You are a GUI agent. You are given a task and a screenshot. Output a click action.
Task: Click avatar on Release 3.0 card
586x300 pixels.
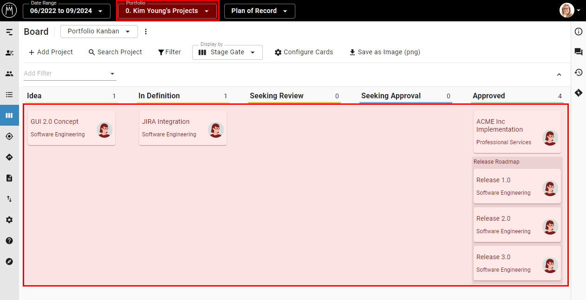tap(550, 265)
